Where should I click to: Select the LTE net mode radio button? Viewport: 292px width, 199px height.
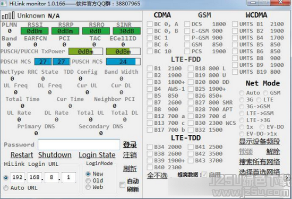click(259, 100)
